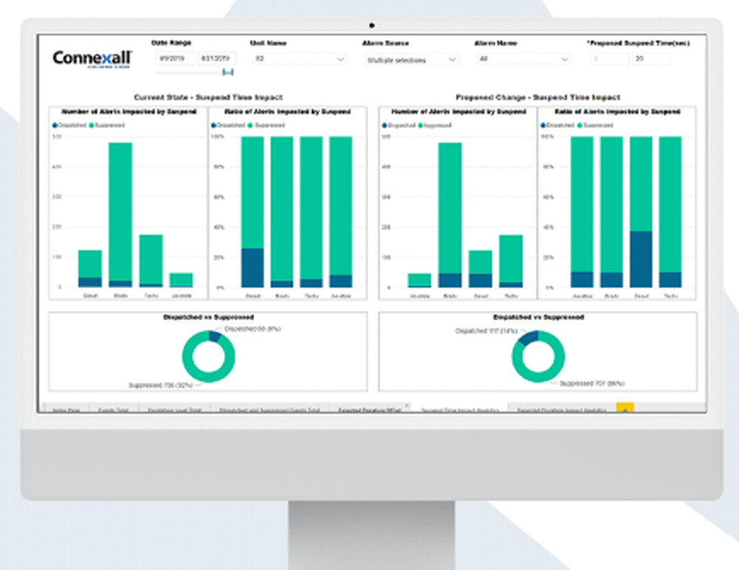Screen dimensions: 739x570
Task: Select tallest green bar in Current State Number chart
Action: pos(120,211)
